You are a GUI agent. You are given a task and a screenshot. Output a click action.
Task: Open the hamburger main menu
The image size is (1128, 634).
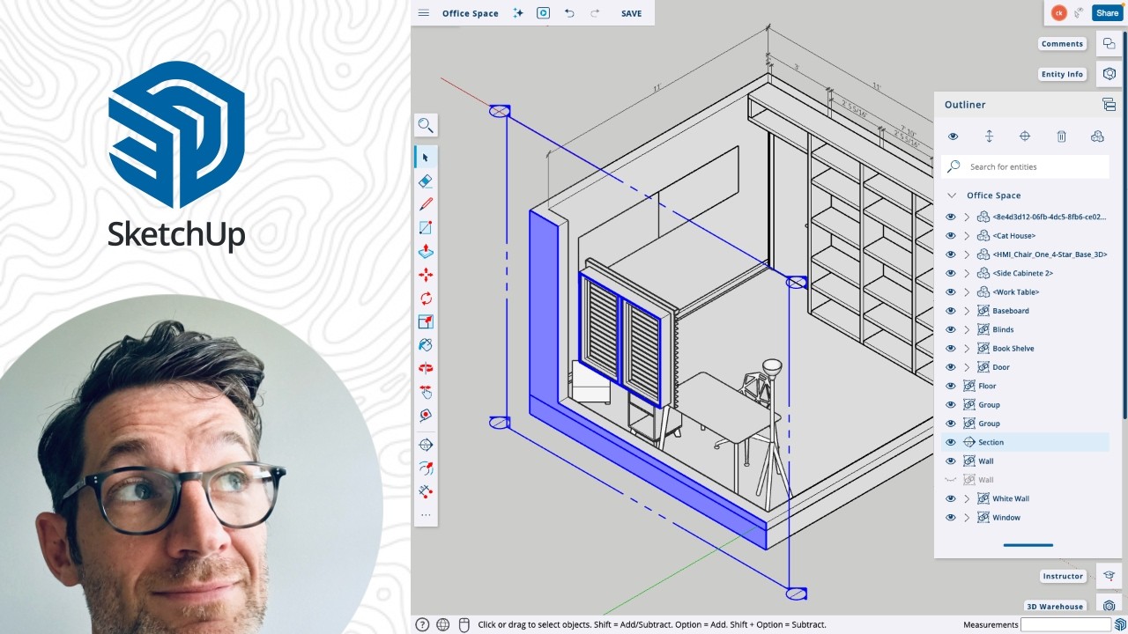424,13
